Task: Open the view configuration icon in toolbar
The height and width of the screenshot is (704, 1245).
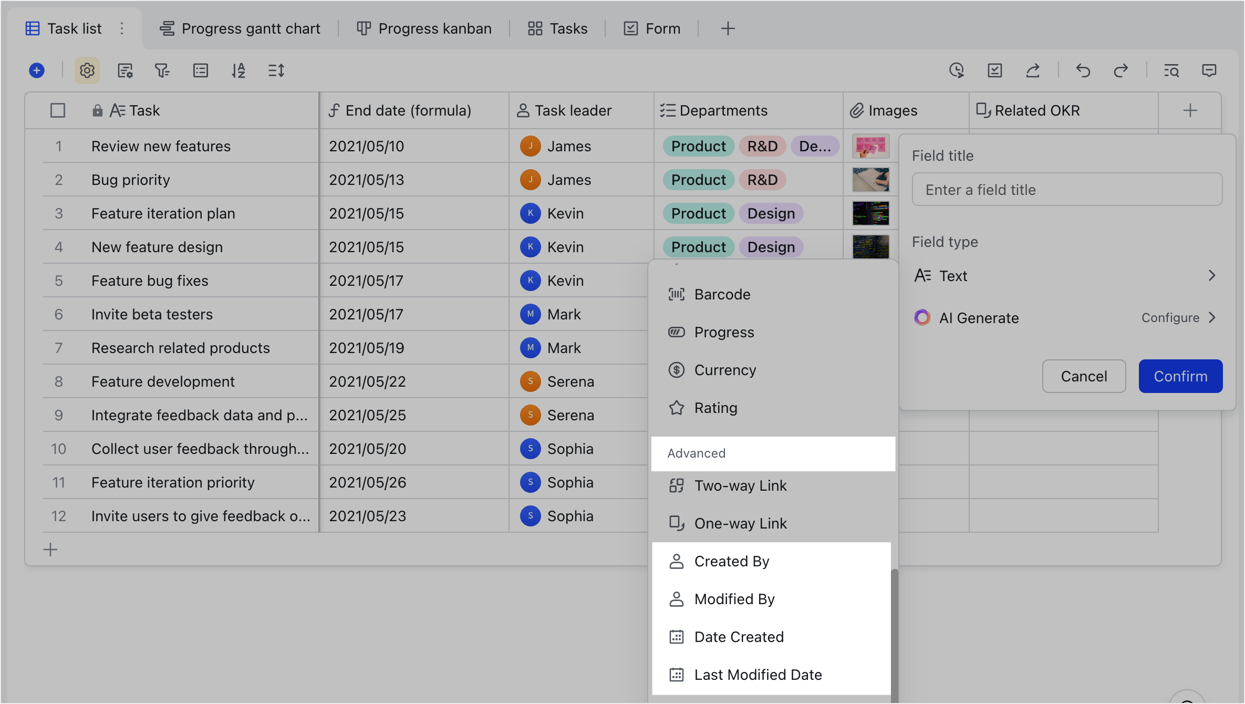Action: [125, 70]
